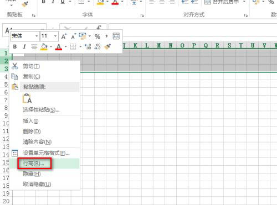Toggle italic in the mini toolbar
The image size is (277, 205).
tap(24, 46)
